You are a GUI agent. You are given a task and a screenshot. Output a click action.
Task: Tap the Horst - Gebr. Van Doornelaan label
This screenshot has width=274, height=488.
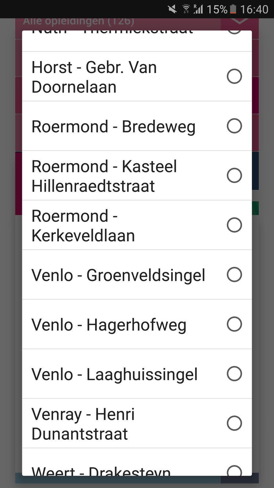tap(94, 77)
